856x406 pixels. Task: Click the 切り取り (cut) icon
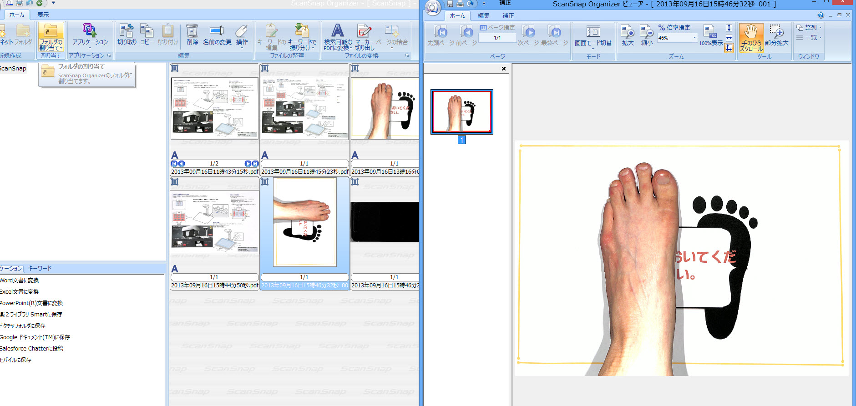click(127, 35)
